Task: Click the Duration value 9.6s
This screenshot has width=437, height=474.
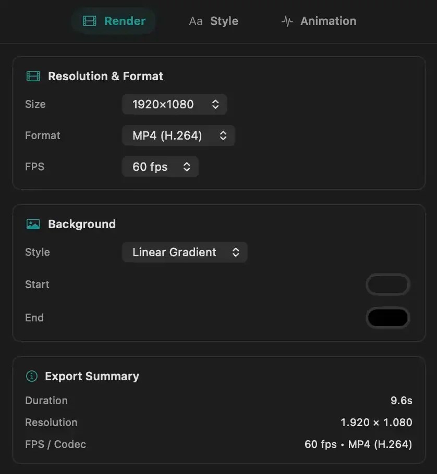Action: [x=402, y=401]
